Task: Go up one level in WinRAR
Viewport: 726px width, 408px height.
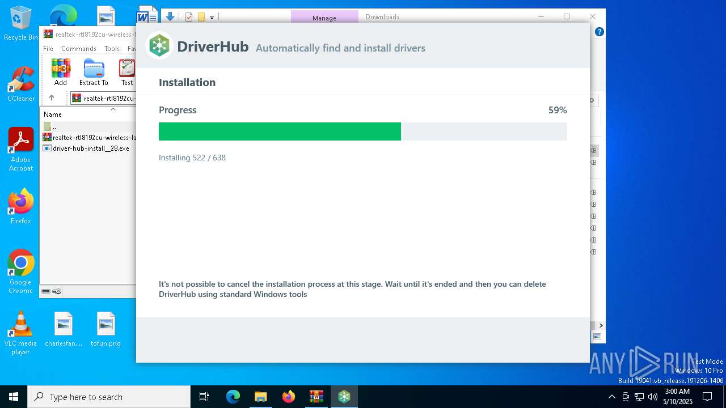Action: [52, 98]
